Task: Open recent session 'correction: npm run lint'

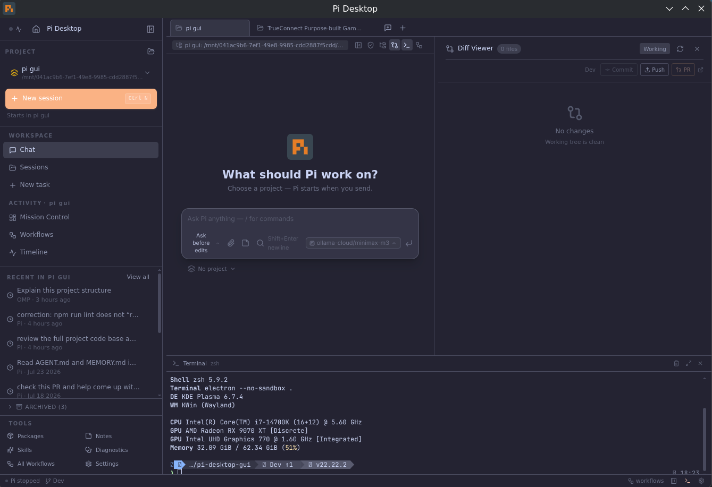Action: tap(79, 319)
